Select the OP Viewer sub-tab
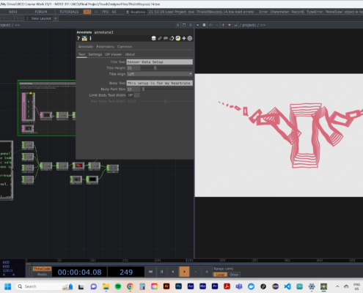The height and width of the screenshot is (293, 363). click(x=114, y=54)
